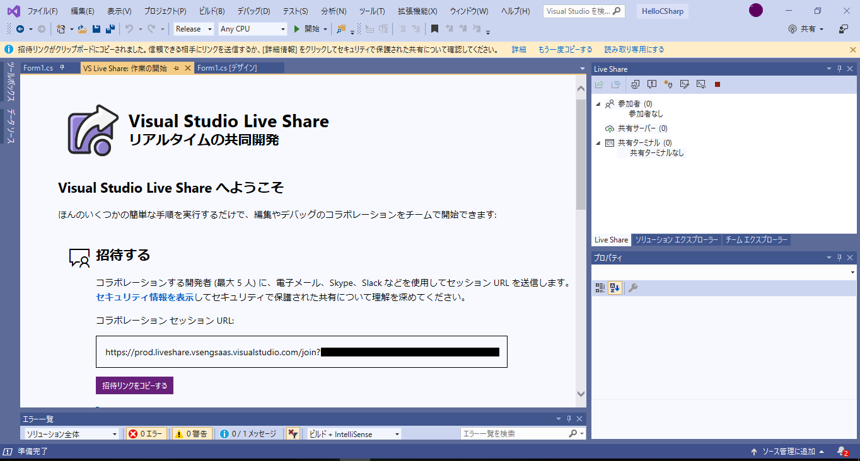Image resolution: width=860 pixels, height=461 pixels.
Task: Open the デバッグ(D) menu
Action: (253, 11)
